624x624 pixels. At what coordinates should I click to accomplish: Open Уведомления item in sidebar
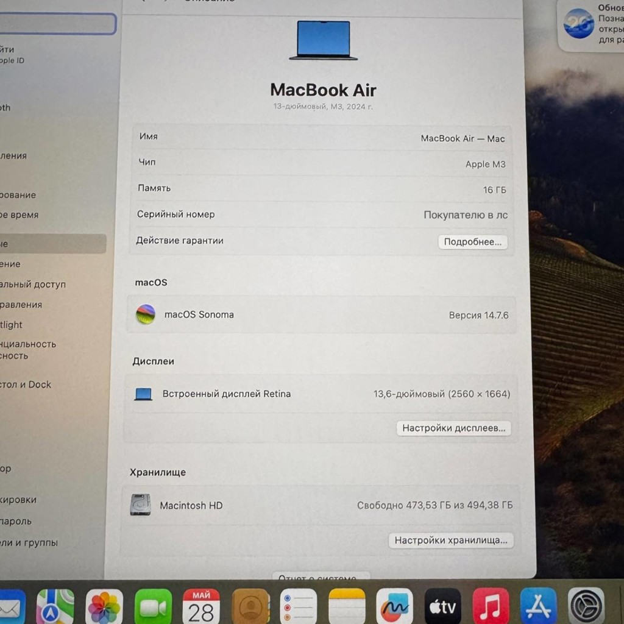click(x=13, y=155)
